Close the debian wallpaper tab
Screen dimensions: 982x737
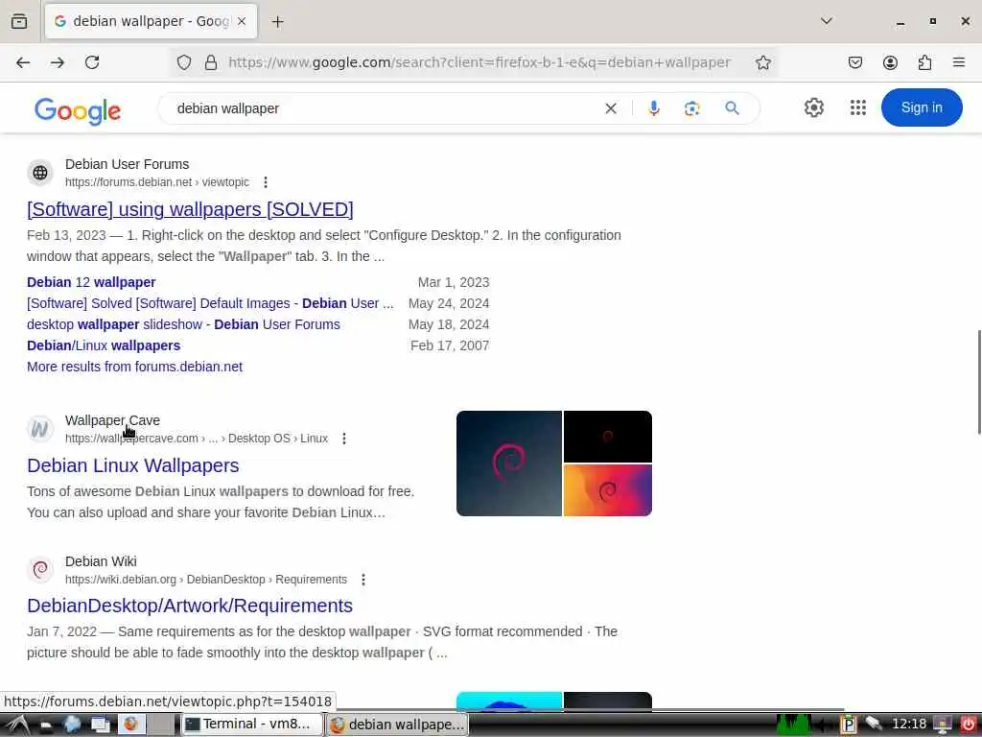point(242,21)
